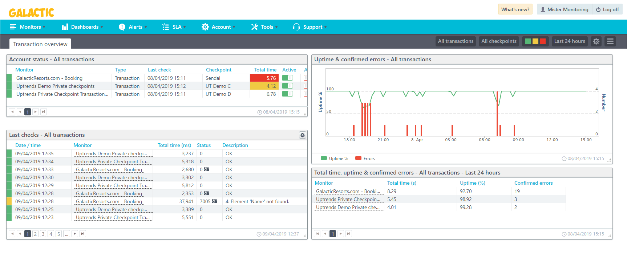
Task: Go to first page in Last checks pager
Action: (12, 234)
